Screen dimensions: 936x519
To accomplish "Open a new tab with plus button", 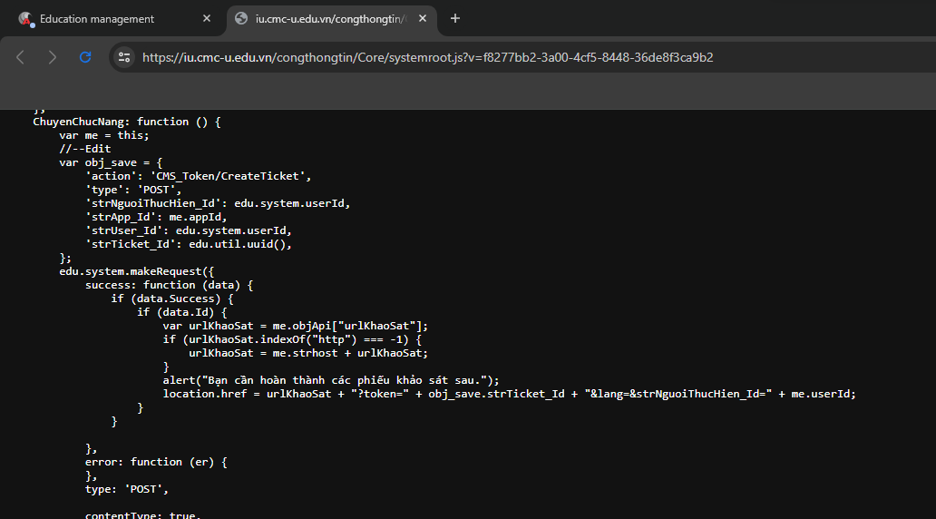I will click(x=455, y=18).
